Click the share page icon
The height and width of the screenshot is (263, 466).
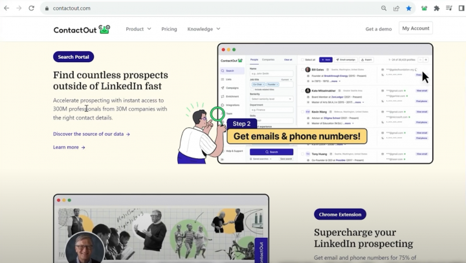click(x=397, y=8)
